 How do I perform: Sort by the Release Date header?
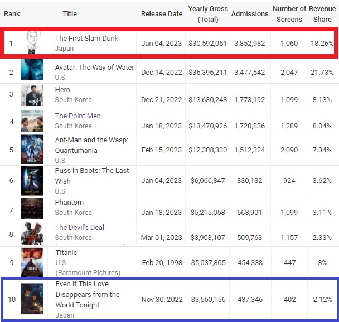coord(161,13)
